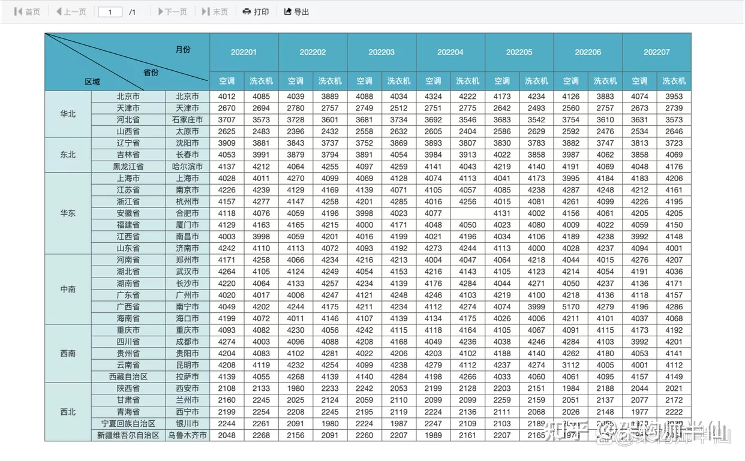This screenshot has width=745, height=461.
Task: Click the 杭州市 city cell
Action: click(x=188, y=201)
